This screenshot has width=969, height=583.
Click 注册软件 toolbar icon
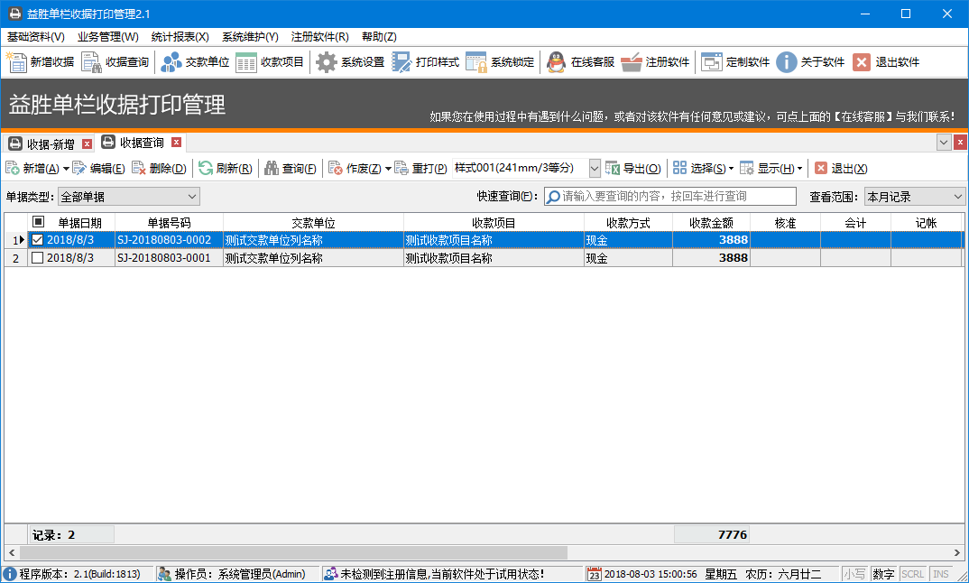(632, 62)
